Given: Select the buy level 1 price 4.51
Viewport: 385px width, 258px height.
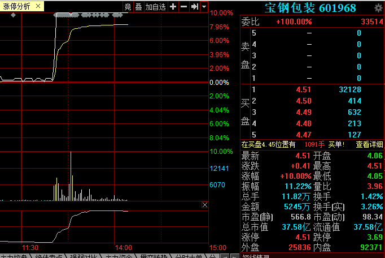Looking at the screenshot, I should click(x=303, y=89).
